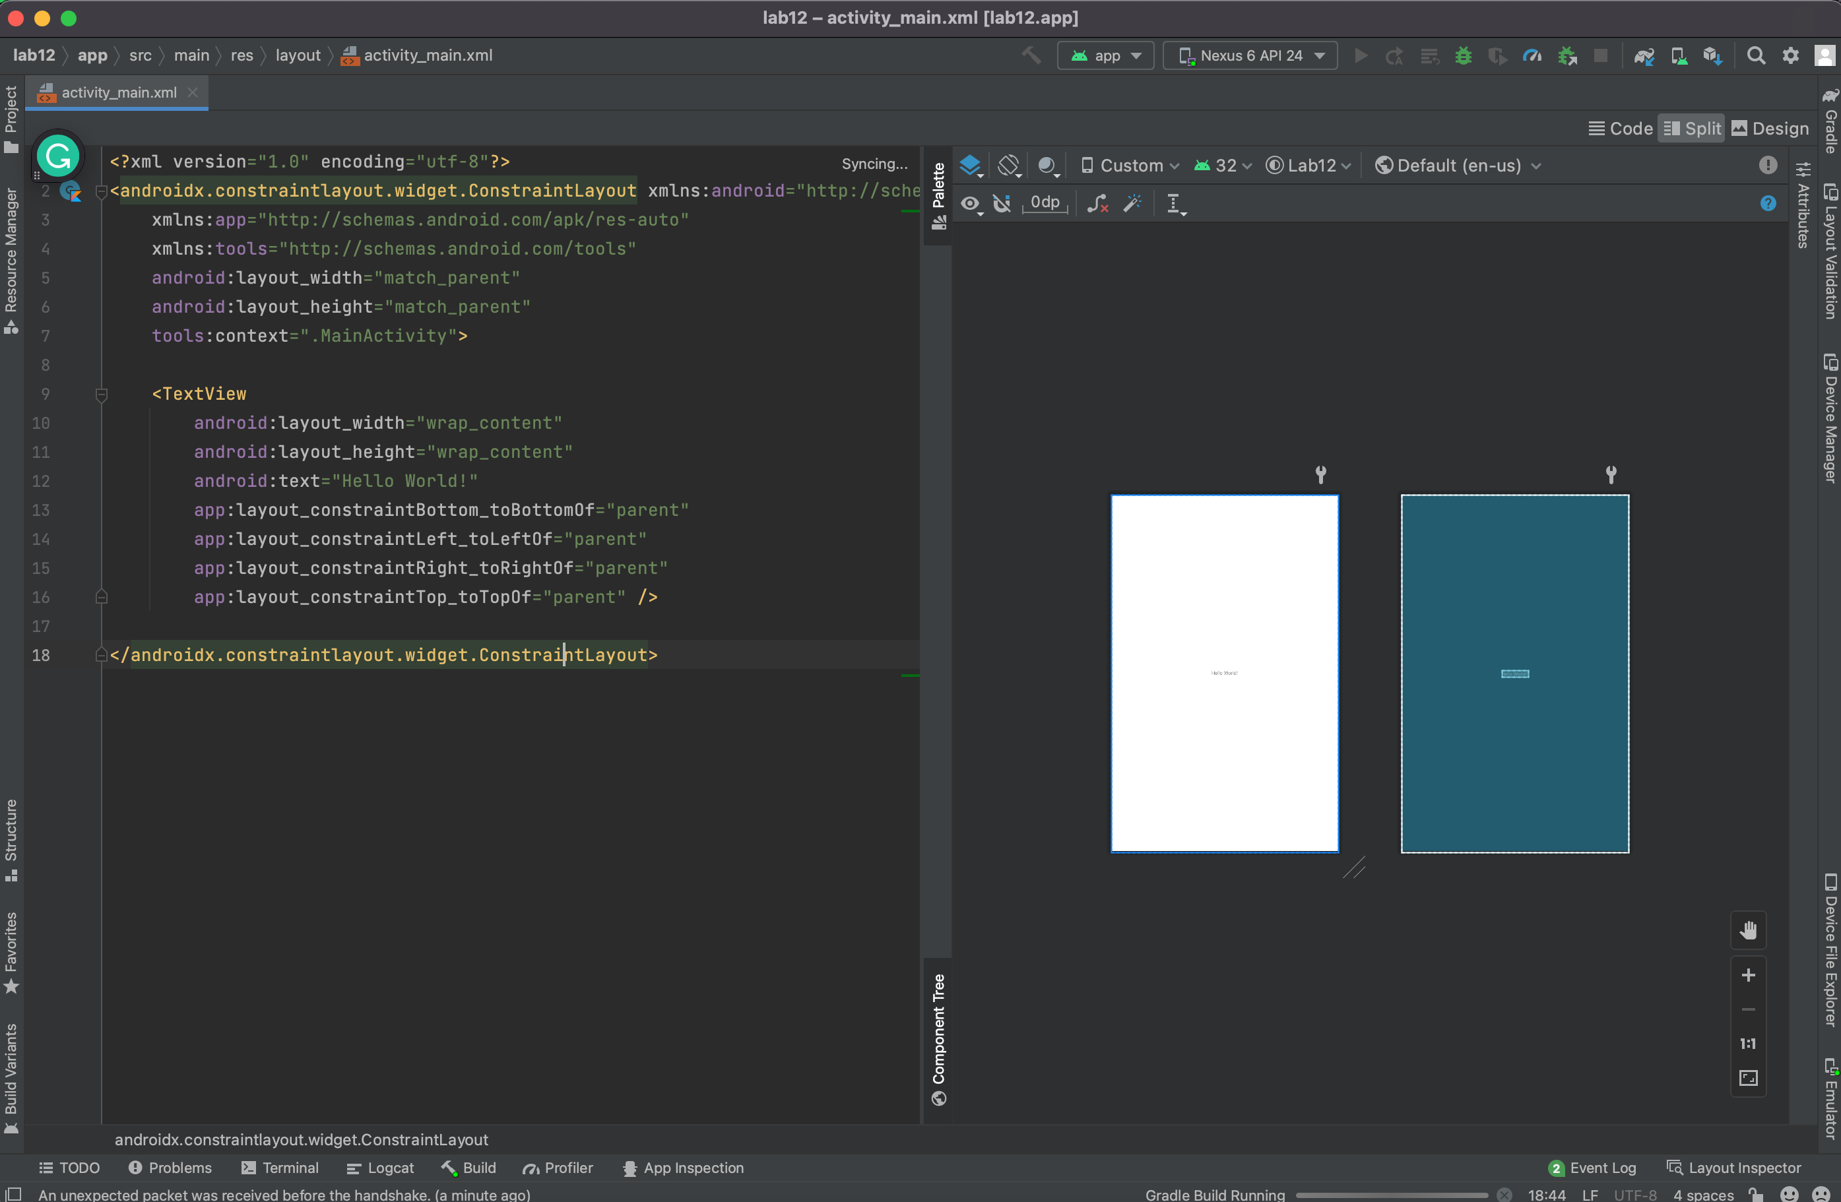Open the Device Manager toolbar icon

(1679, 55)
